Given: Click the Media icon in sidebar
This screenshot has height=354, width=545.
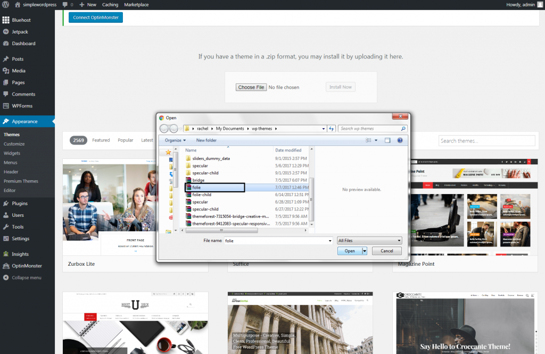Looking at the screenshot, I should pyautogui.click(x=6, y=71).
